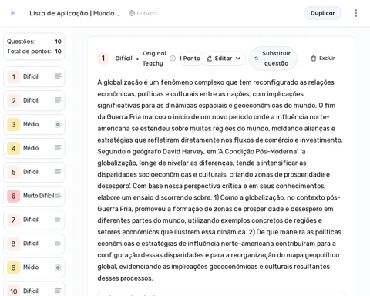The height and width of the screenshot is (296, 370).
Task: Click the number 1 badge in question header
Action: click(103, 59)
